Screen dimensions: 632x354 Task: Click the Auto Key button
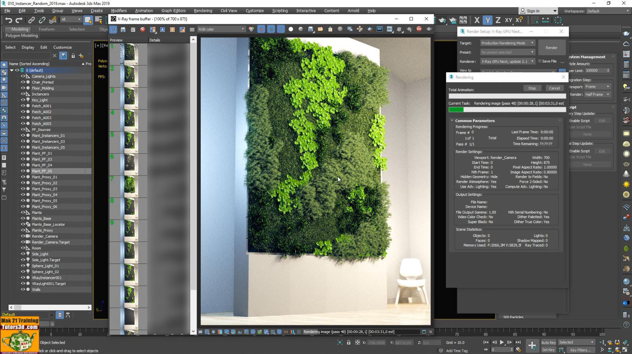[x=548, y=342]
